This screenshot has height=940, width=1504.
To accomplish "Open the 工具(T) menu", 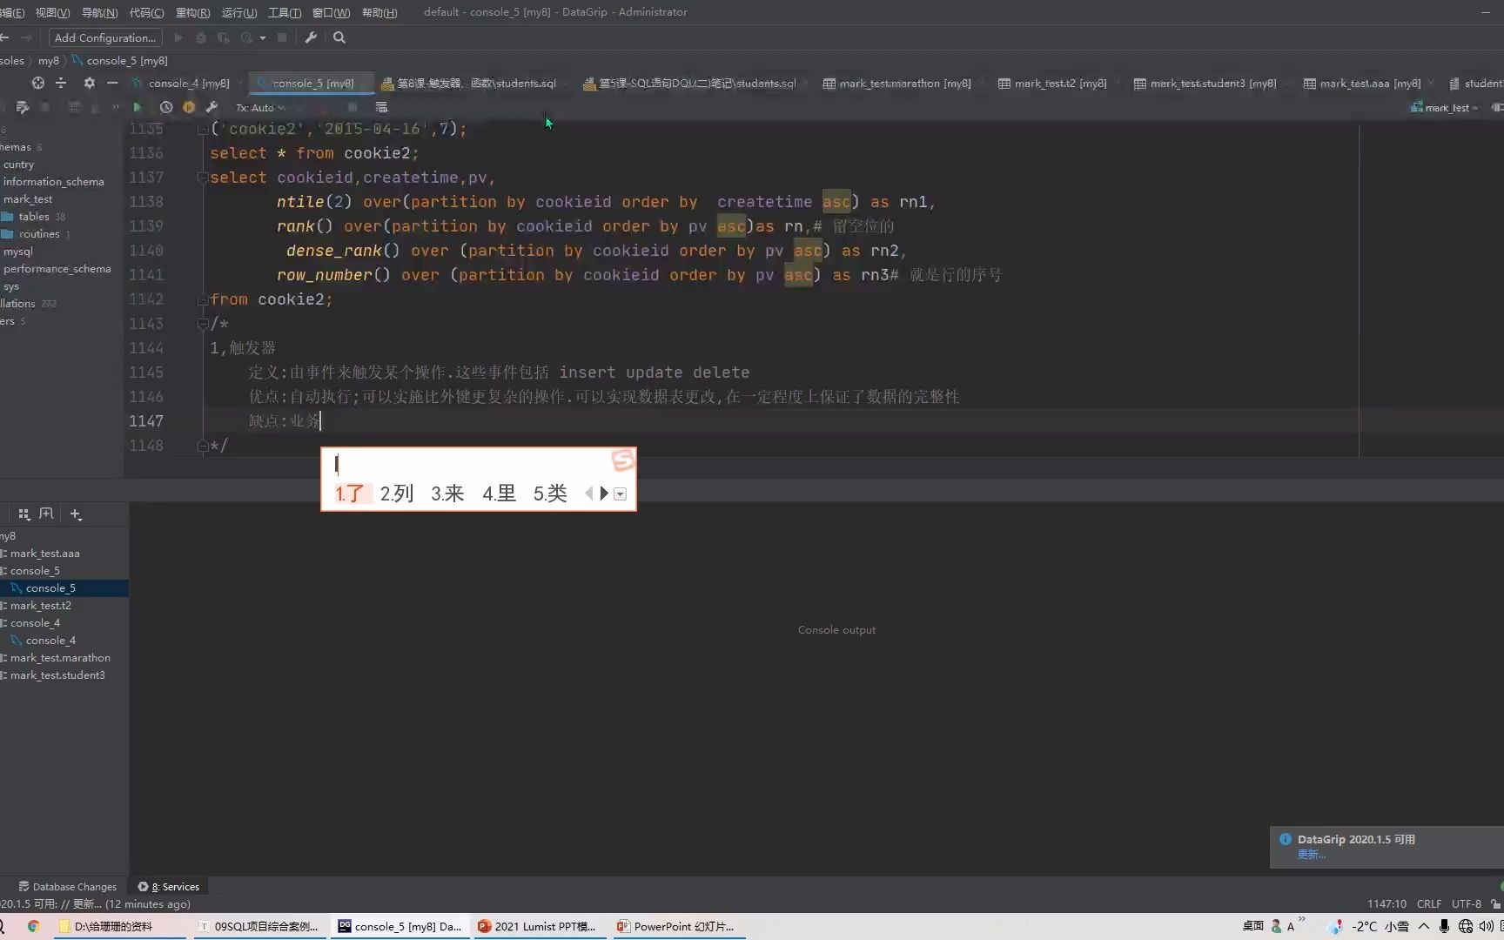I will (285, 12).
